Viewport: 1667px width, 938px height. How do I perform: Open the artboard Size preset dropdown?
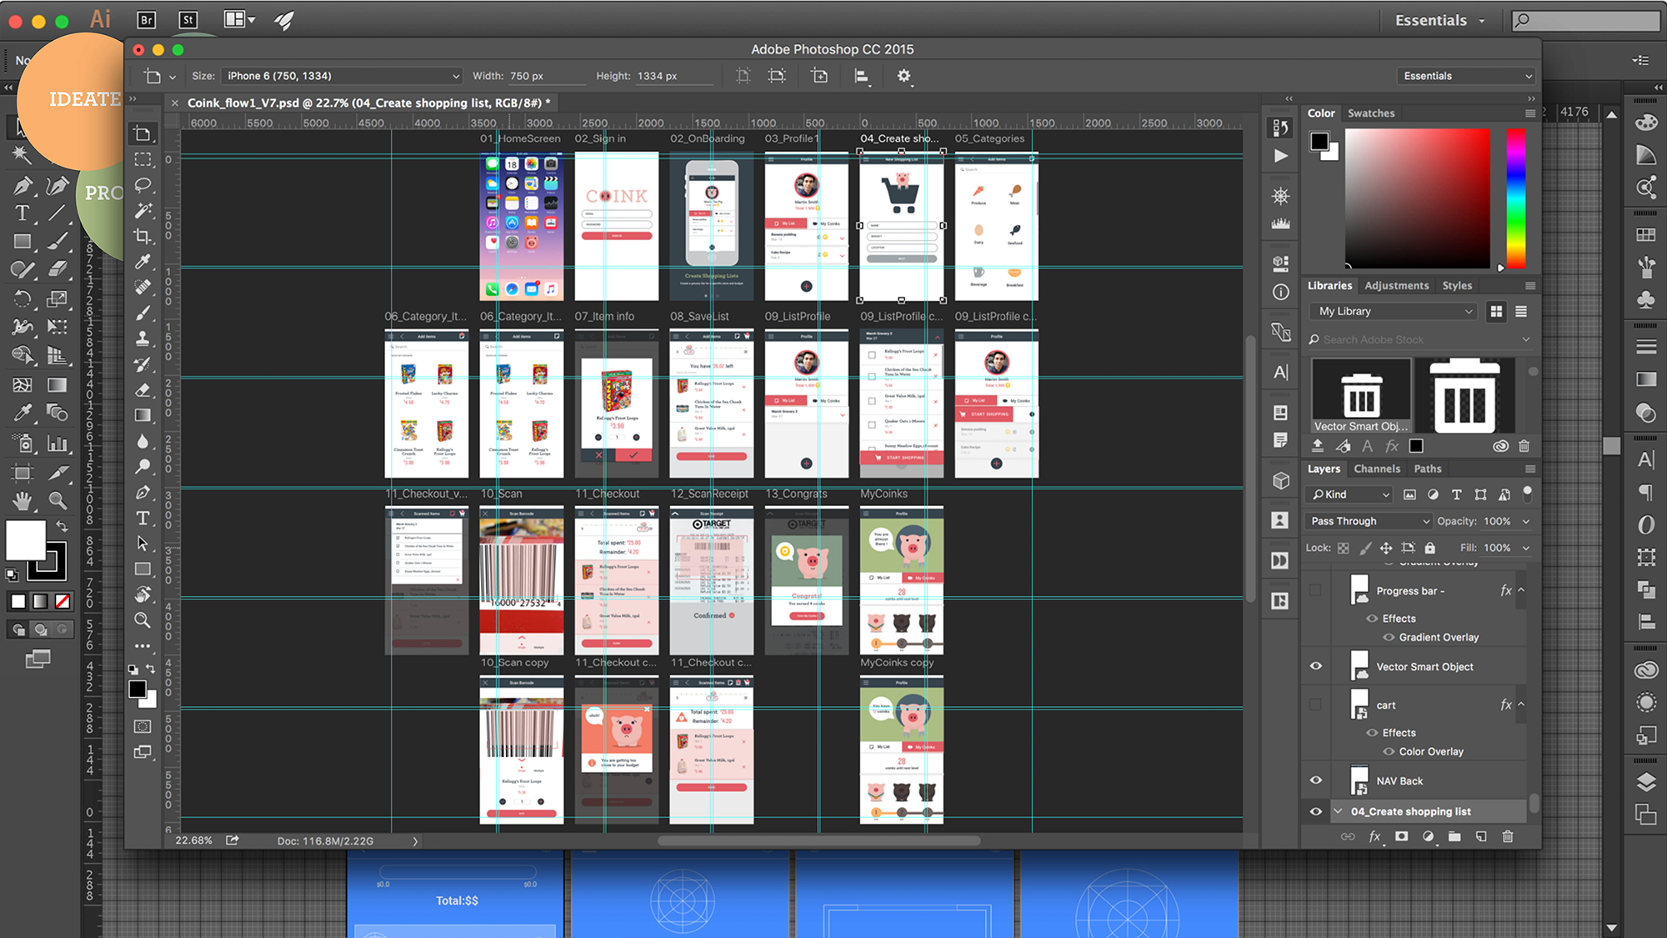click(341, 76)
